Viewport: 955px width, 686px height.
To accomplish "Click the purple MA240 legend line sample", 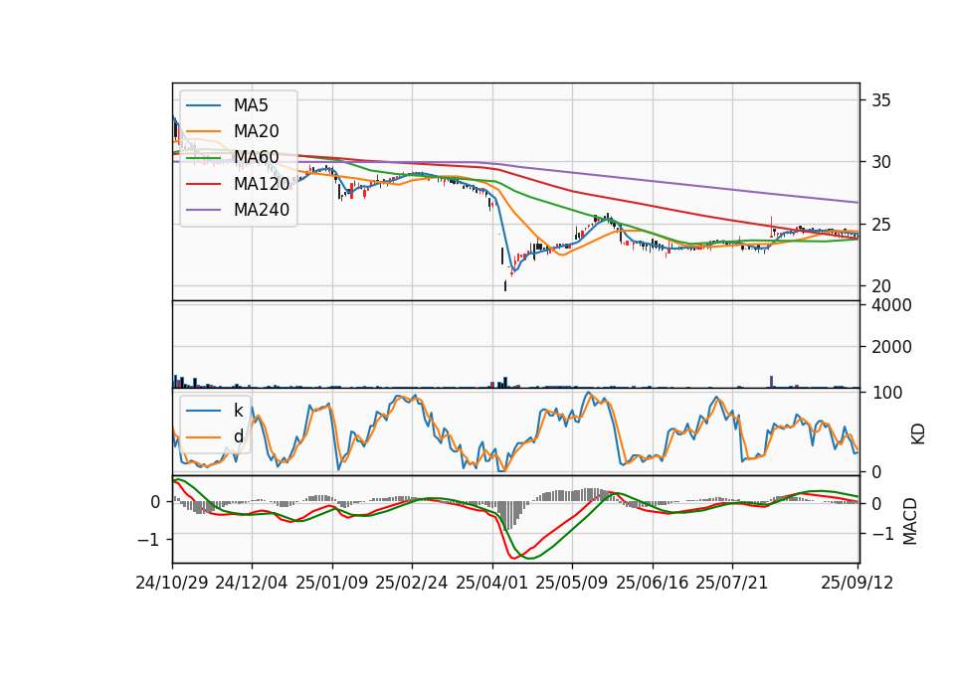I will [x=203, y=210].
